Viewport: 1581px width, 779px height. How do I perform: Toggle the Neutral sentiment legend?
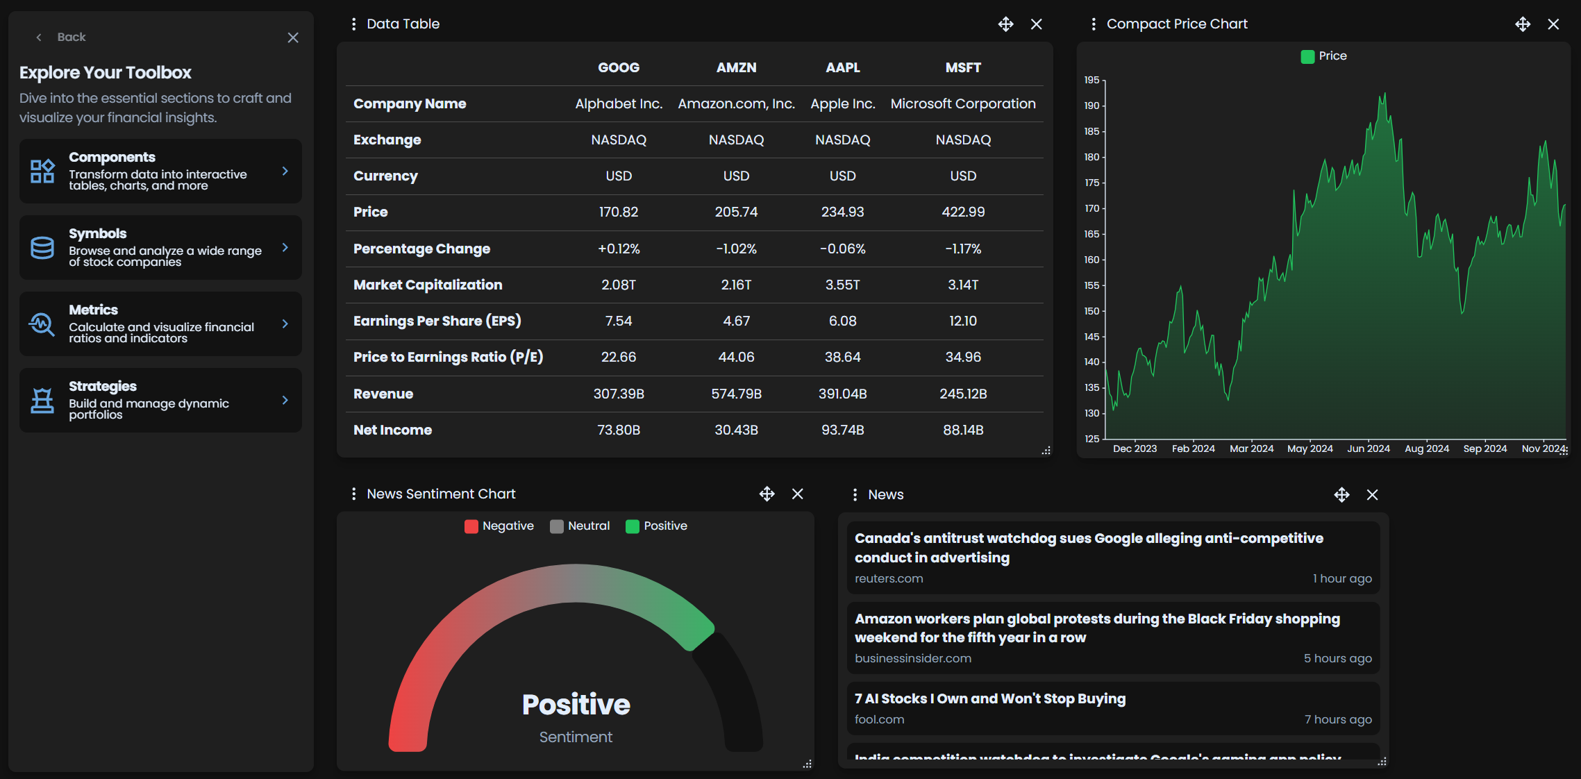click(580, 526)
